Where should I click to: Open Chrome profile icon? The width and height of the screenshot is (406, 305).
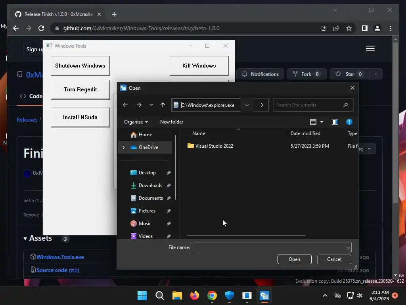377,28
